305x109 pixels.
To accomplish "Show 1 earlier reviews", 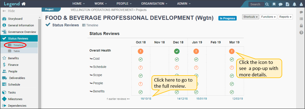I will pos(118,99).
